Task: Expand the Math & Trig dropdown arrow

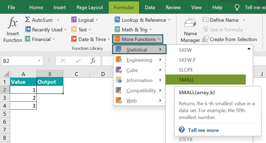Action: 151,29
